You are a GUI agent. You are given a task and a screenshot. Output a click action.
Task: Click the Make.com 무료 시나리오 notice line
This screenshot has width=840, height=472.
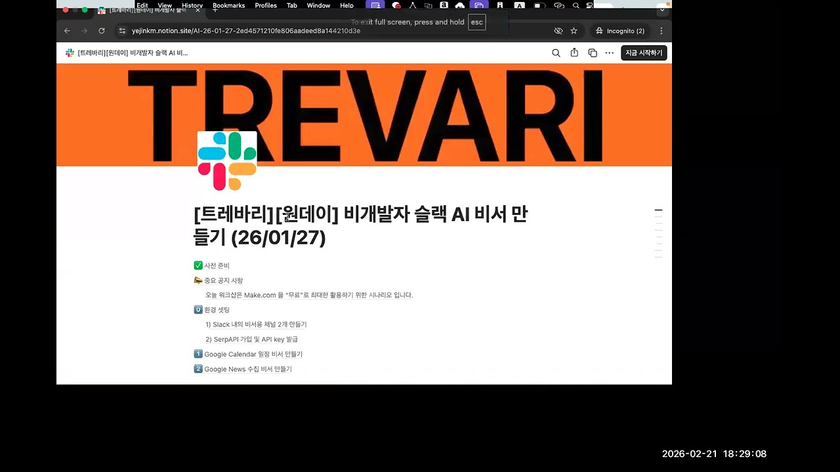[309, 295]
